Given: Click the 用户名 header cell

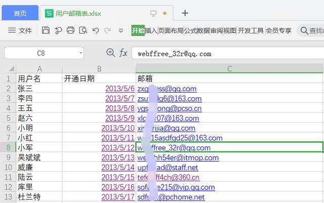Looking at the screenshot, I should pos(39,78).
